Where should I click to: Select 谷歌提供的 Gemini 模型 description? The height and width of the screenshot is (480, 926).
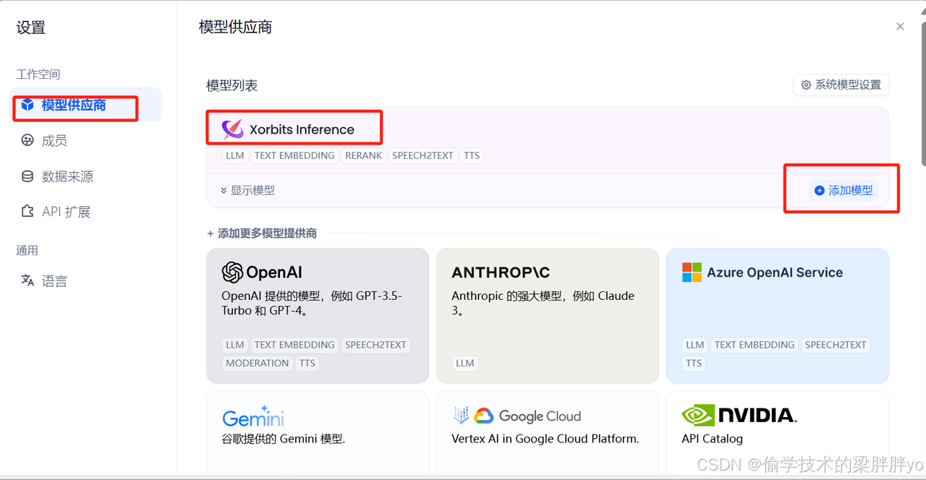coord(284,439)
